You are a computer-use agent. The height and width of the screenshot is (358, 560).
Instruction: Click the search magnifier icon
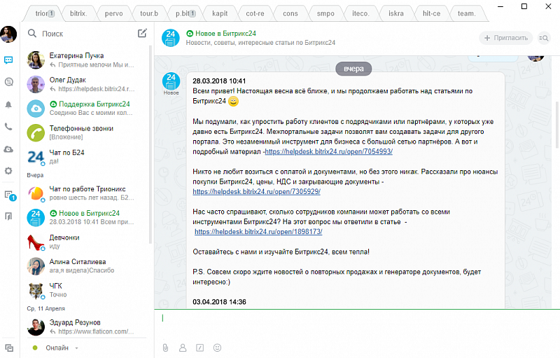[32, 33]
